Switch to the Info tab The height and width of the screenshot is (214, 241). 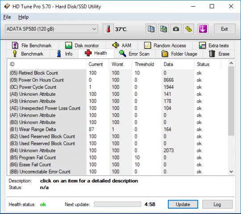tap(64, 54)
